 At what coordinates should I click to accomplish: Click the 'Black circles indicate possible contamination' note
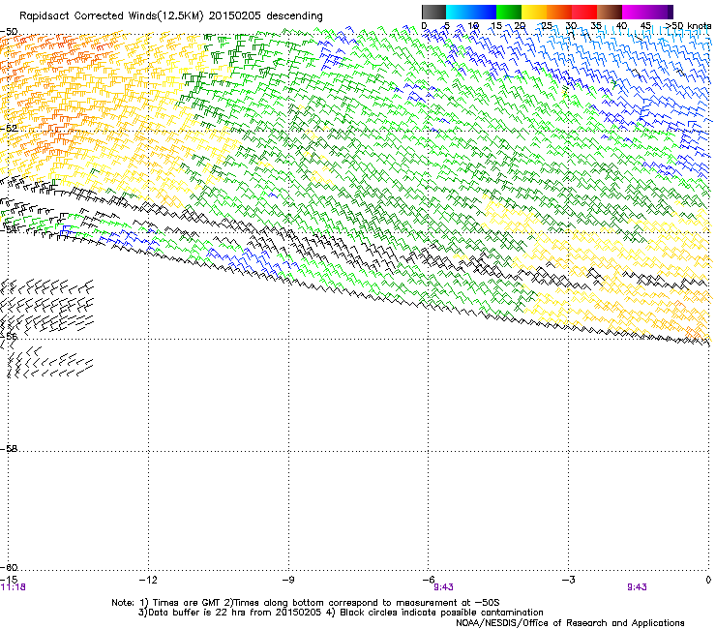point(433,613)
